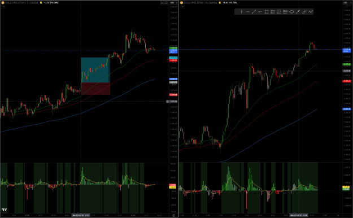Collapse the right chart indicator legend chevron
The height and width of the screenshot is (218, 353).
pyautogui.click(x=182, y=7)
